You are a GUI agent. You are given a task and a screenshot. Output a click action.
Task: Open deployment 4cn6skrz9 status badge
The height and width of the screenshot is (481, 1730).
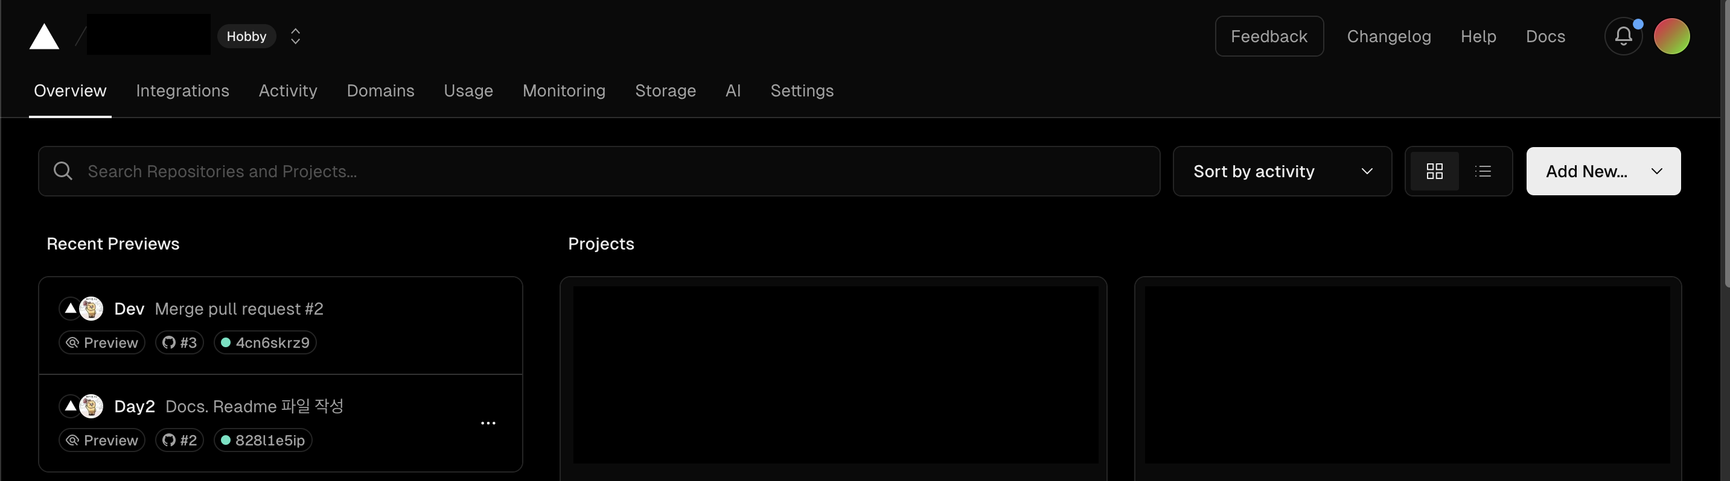[265, 343]
